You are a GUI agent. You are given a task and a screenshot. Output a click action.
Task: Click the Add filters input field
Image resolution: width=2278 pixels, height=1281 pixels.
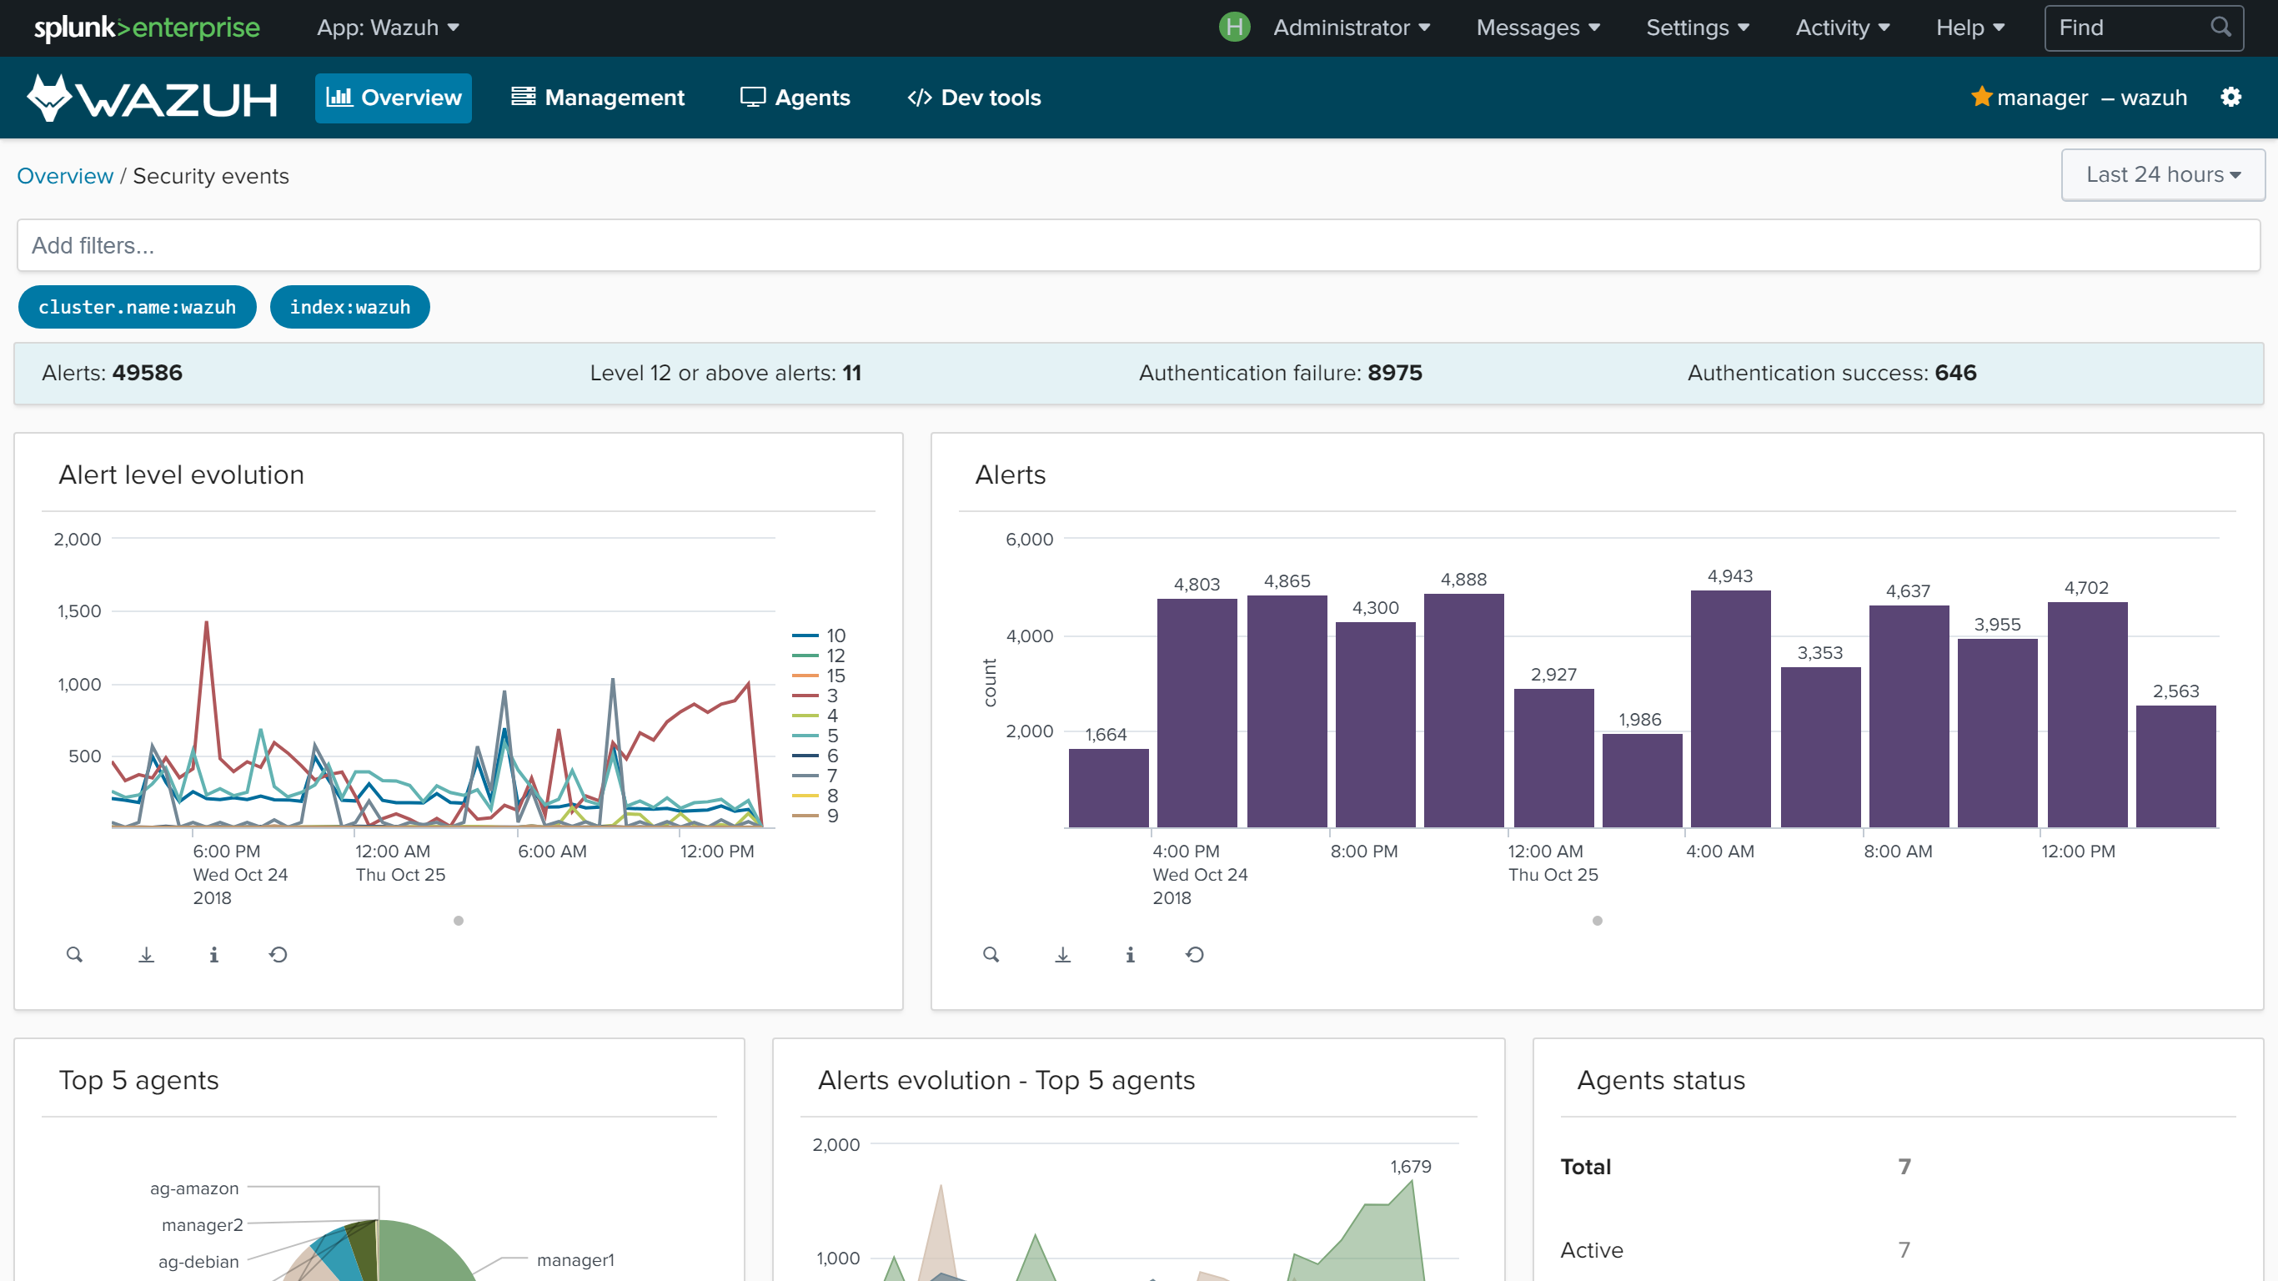[x=1138, y=245]
